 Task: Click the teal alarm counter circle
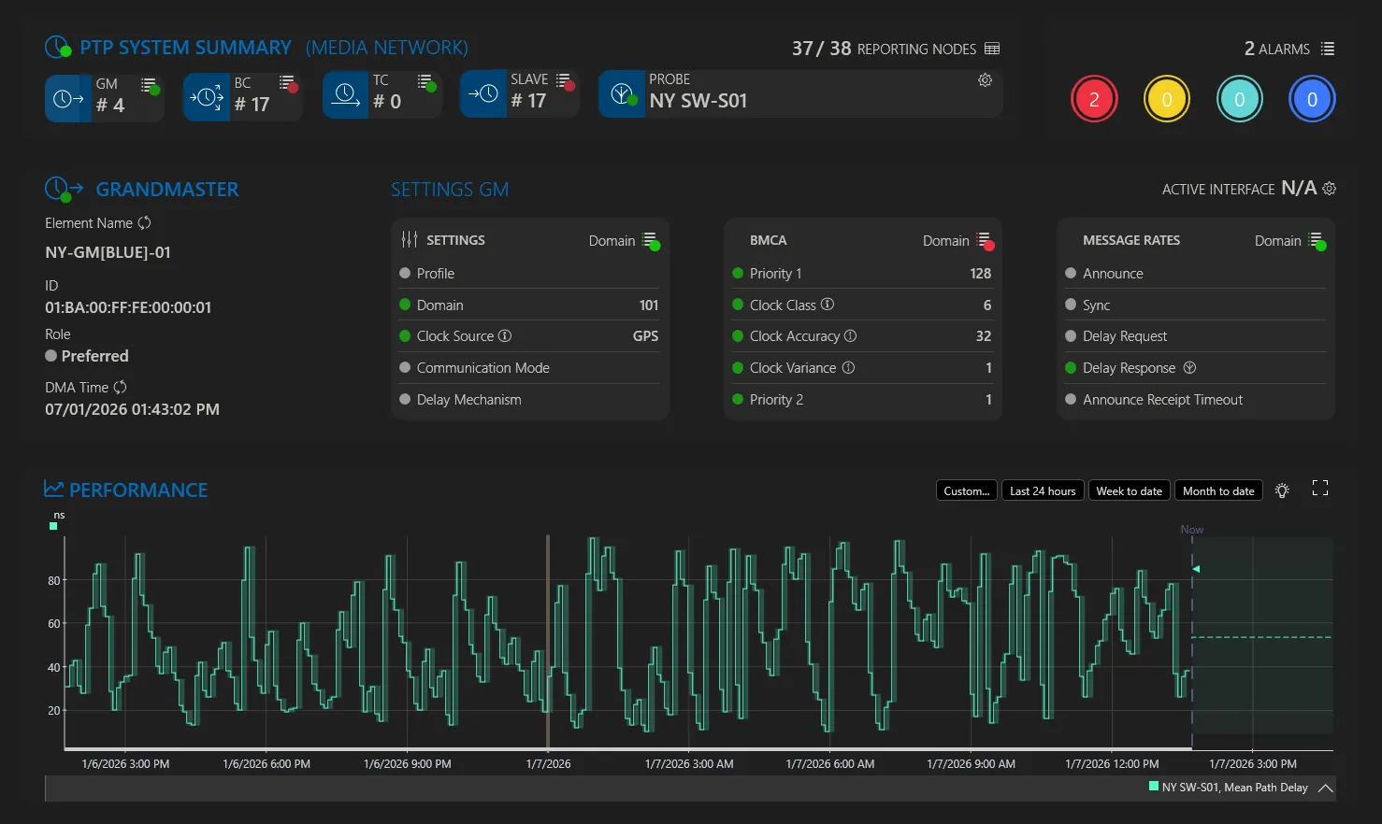(1240, 99)
